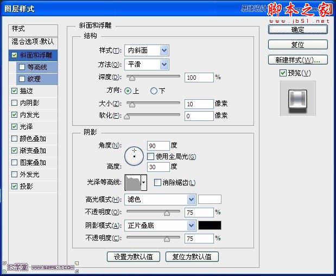Image resolution: width=336 pixels, height=276 pixels.
Task: Click the 复位 button
Action: 298,45
